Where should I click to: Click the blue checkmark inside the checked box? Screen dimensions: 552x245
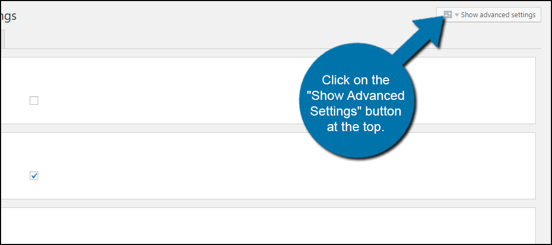[34, 176]
